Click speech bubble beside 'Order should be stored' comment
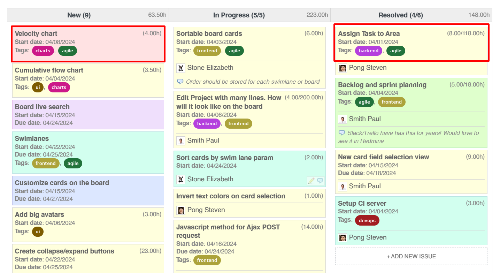Viewport: 500px width, 273px height. coord(181,81)
